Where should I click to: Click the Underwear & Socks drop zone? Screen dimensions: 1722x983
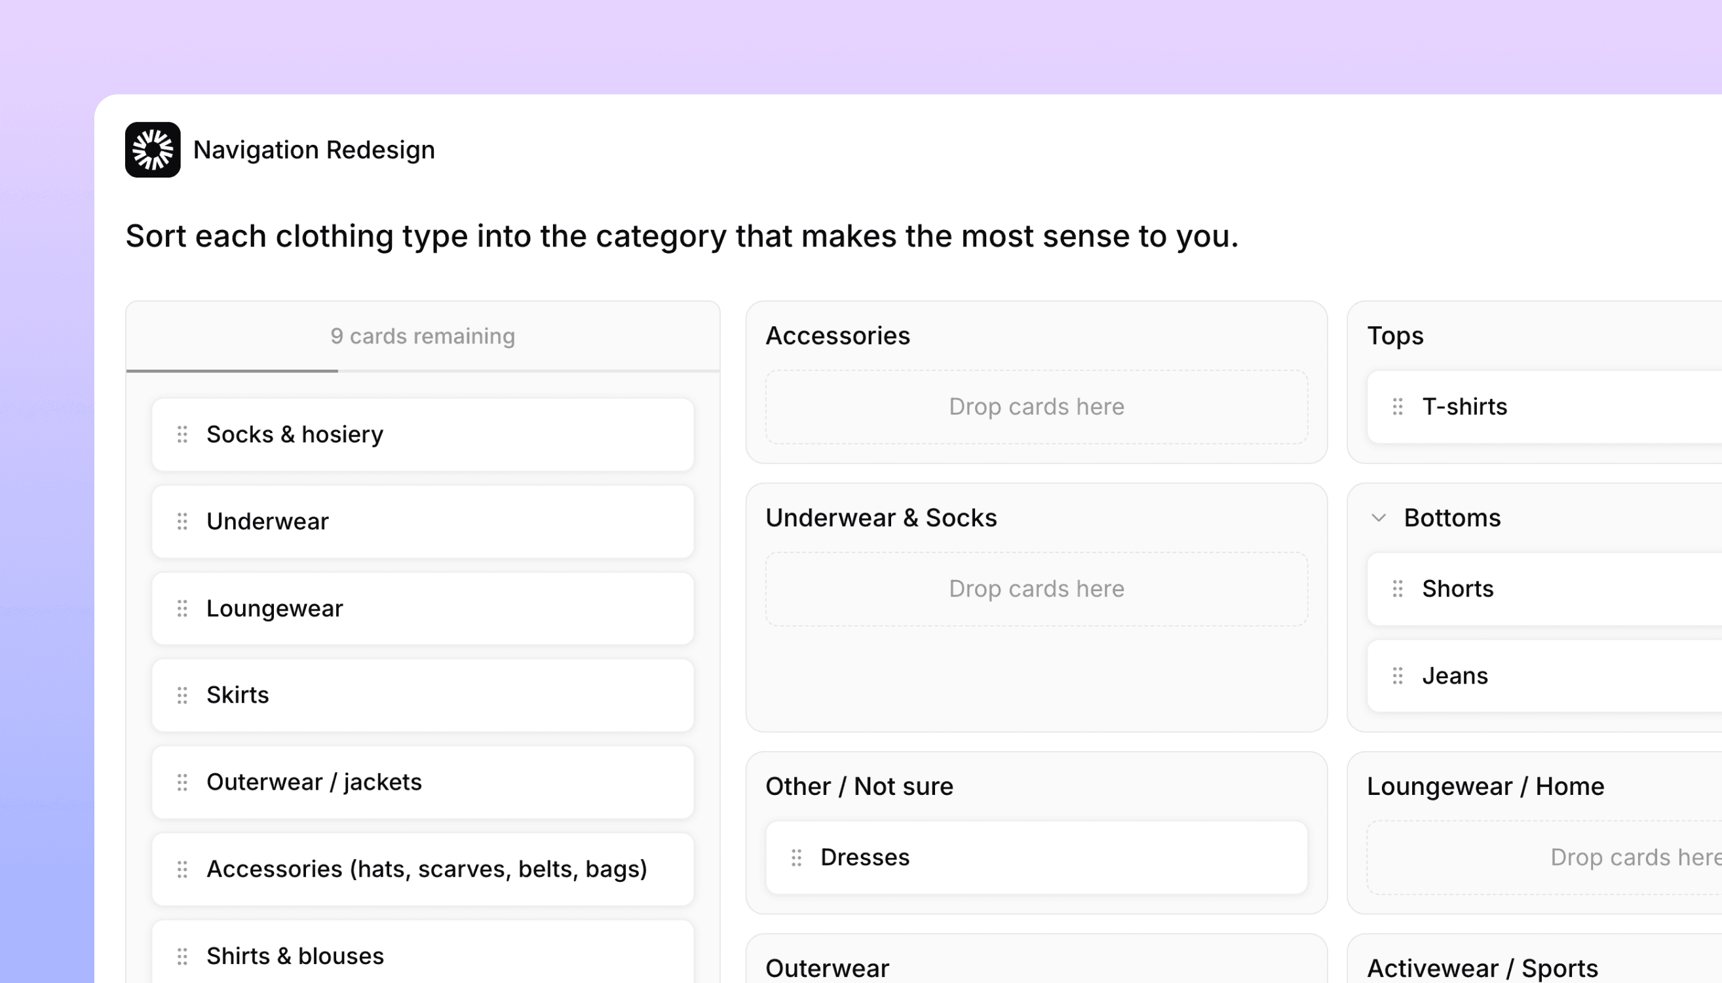(1036, 588)
